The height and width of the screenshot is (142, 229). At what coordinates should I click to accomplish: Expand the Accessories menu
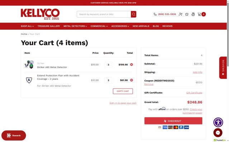[120, 26]
